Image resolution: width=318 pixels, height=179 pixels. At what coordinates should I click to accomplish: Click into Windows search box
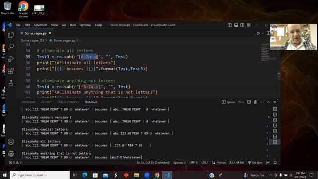point(40,175)
